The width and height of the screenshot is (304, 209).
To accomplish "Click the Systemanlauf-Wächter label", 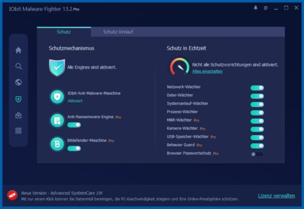I will coord(187,103).
